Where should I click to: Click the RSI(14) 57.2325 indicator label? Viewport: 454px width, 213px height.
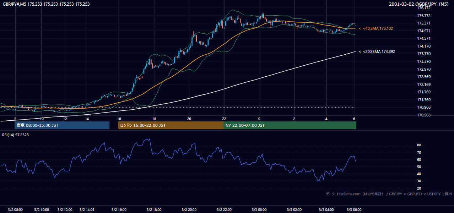[16, 135]
